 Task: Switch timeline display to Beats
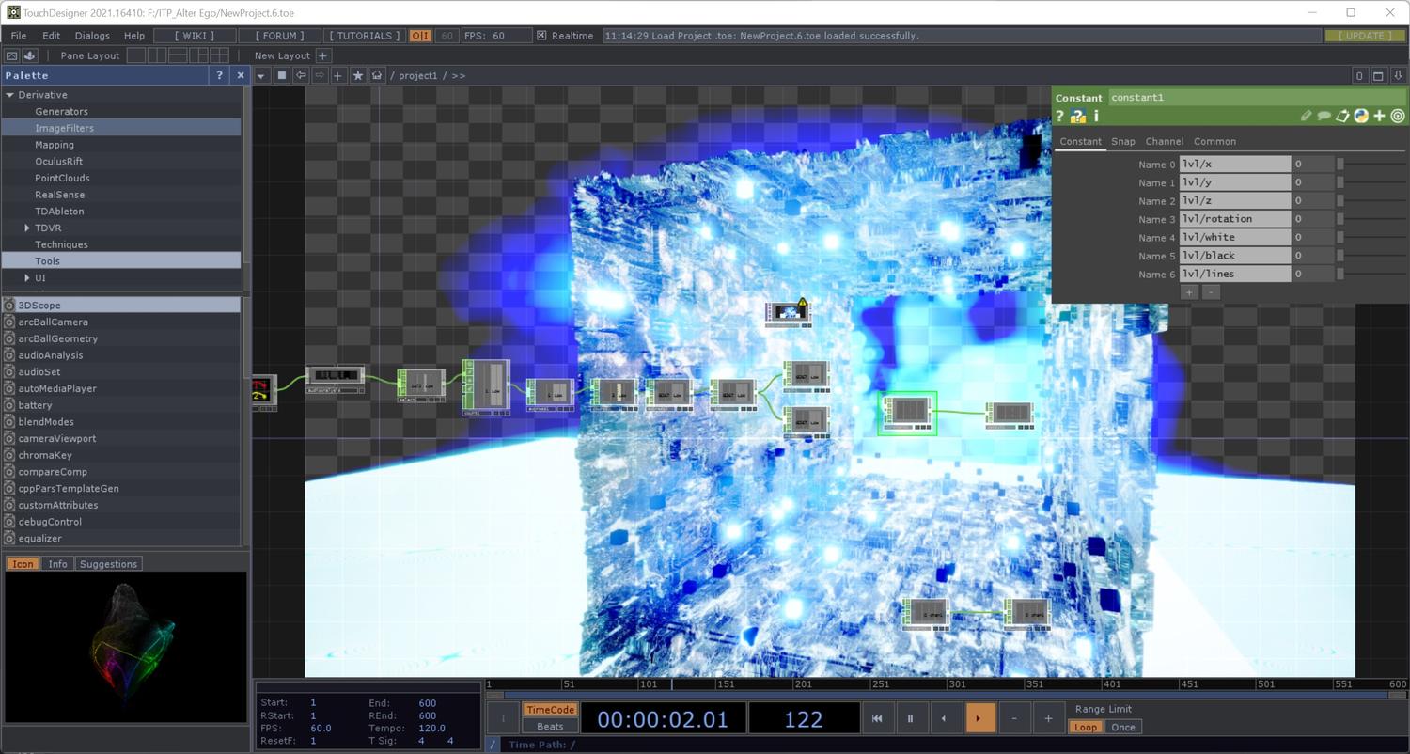click(x=550, y=727)
